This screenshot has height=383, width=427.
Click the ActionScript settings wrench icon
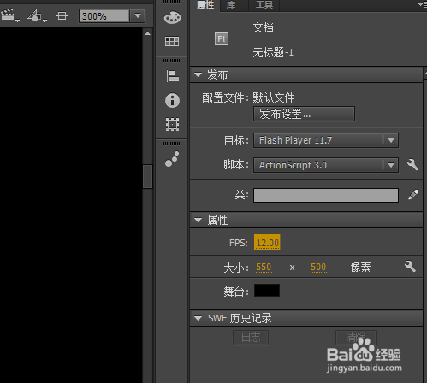[x=412, y=165]
